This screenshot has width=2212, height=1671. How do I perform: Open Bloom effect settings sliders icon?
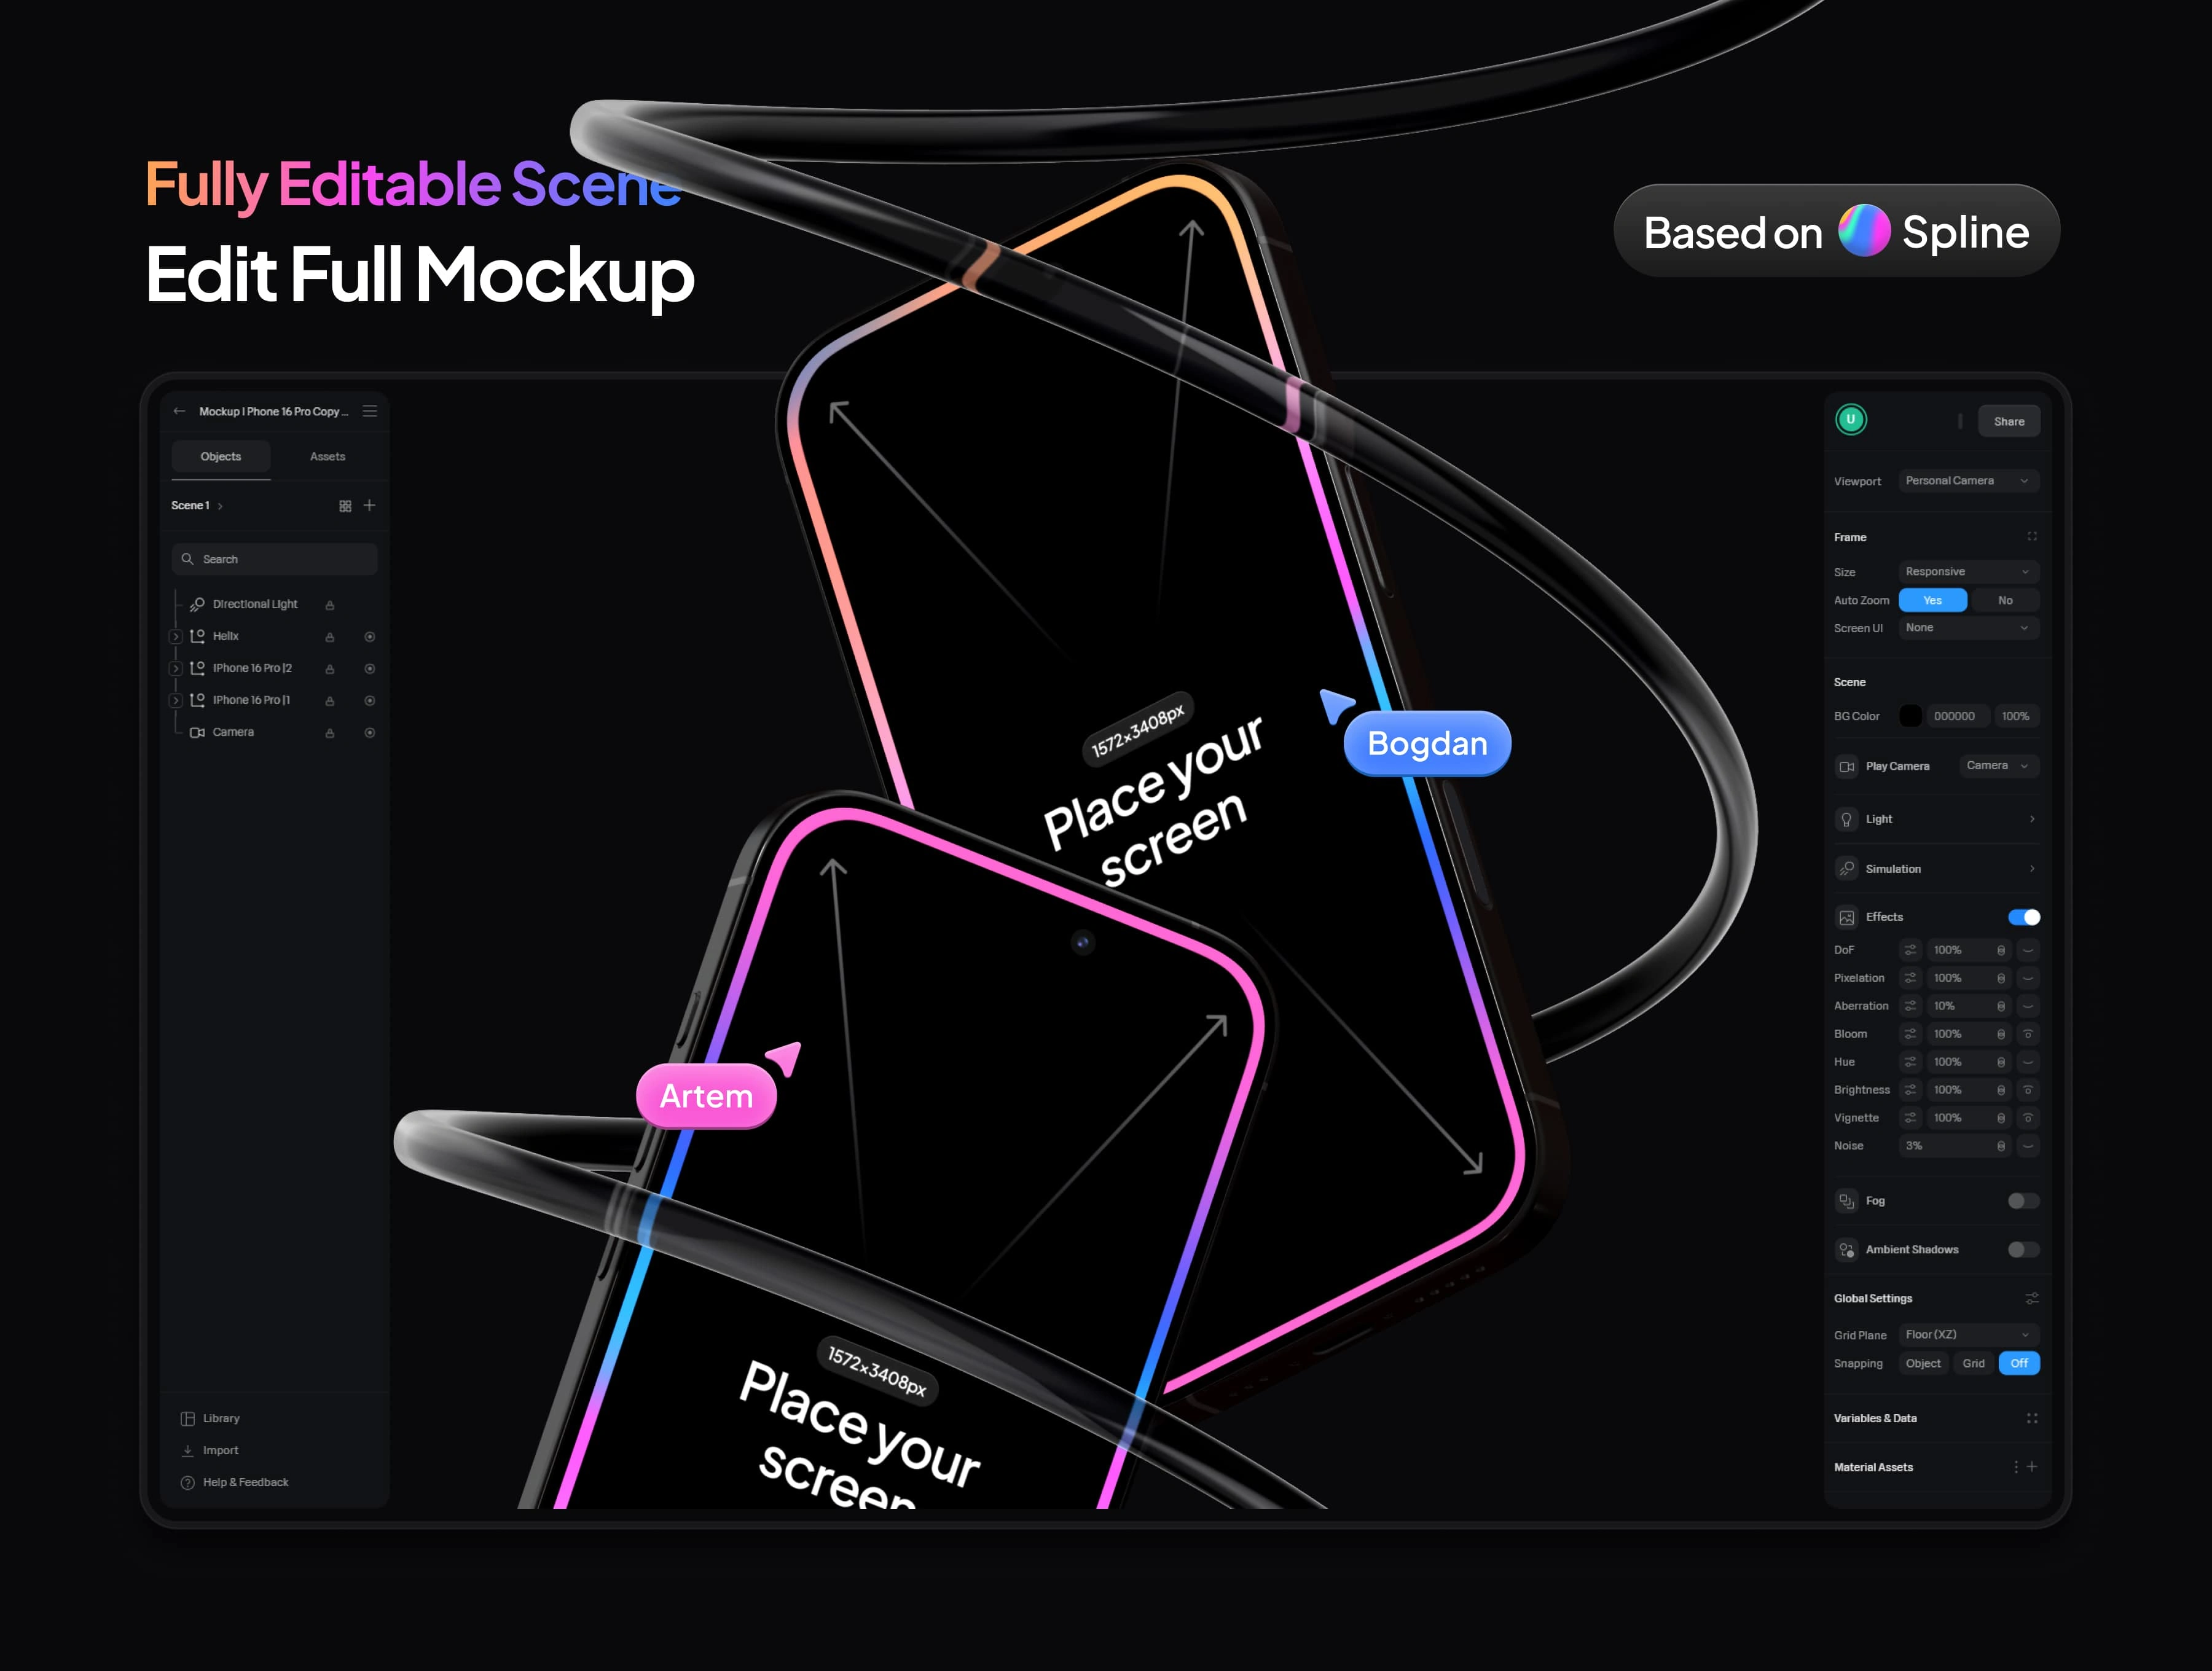[1910, 1034]
